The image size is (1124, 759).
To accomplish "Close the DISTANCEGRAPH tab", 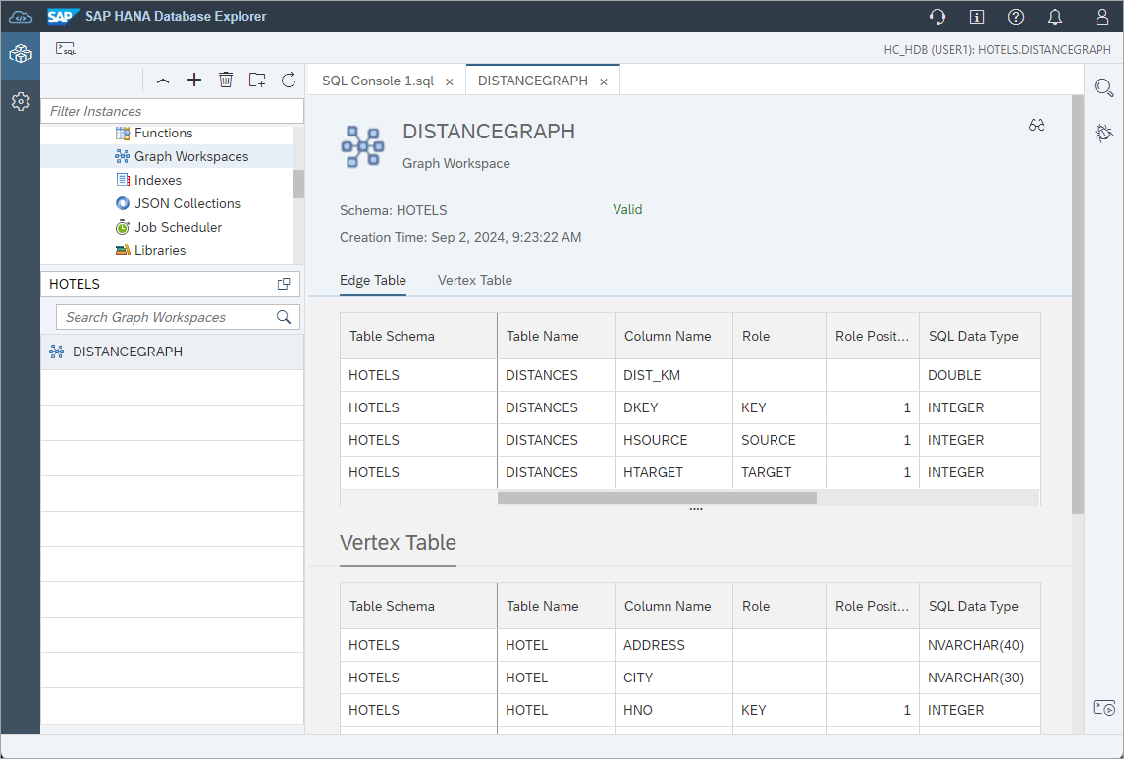I will [x=604, y=81].
